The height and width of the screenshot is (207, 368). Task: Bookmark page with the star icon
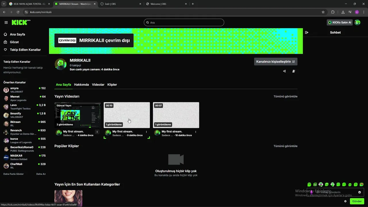pos(323,12)
